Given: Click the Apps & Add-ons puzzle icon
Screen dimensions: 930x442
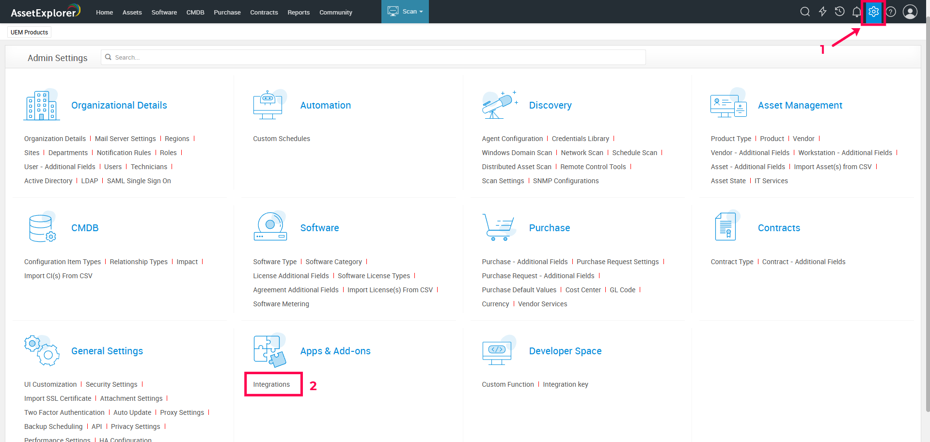Looking at the screenshot, I should [270, 350].
